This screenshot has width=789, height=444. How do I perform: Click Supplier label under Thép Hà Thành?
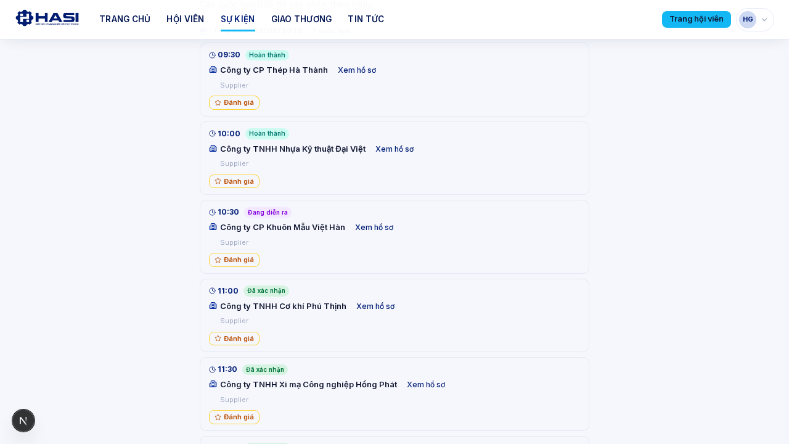coord(234,85)
